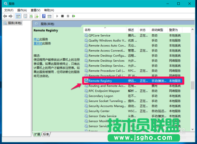Toggle the show/hide console tree icon

click(18, 16)
